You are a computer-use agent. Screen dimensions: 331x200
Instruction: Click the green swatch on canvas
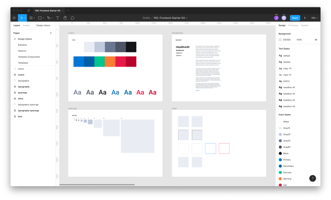point(100,62)
